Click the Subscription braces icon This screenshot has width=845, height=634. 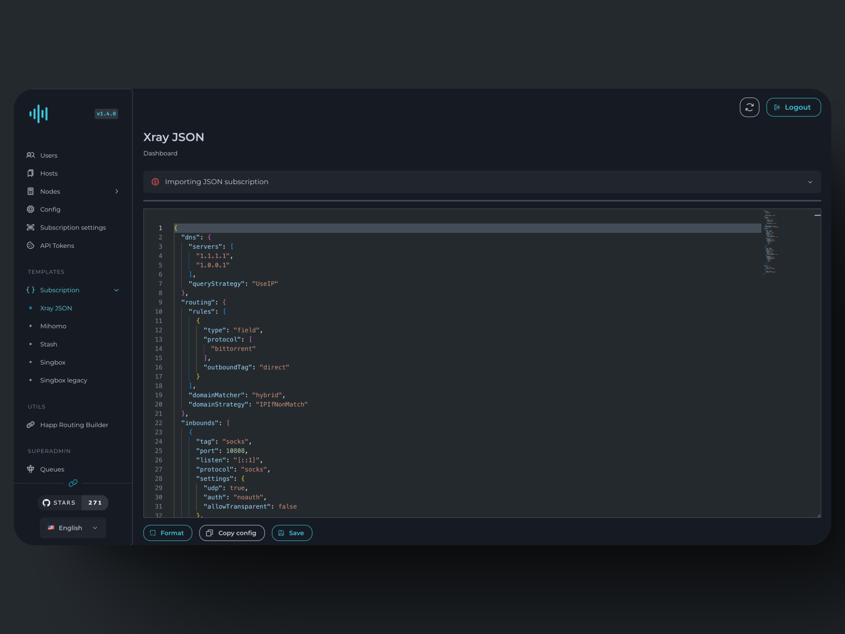(x=30, y=290)
